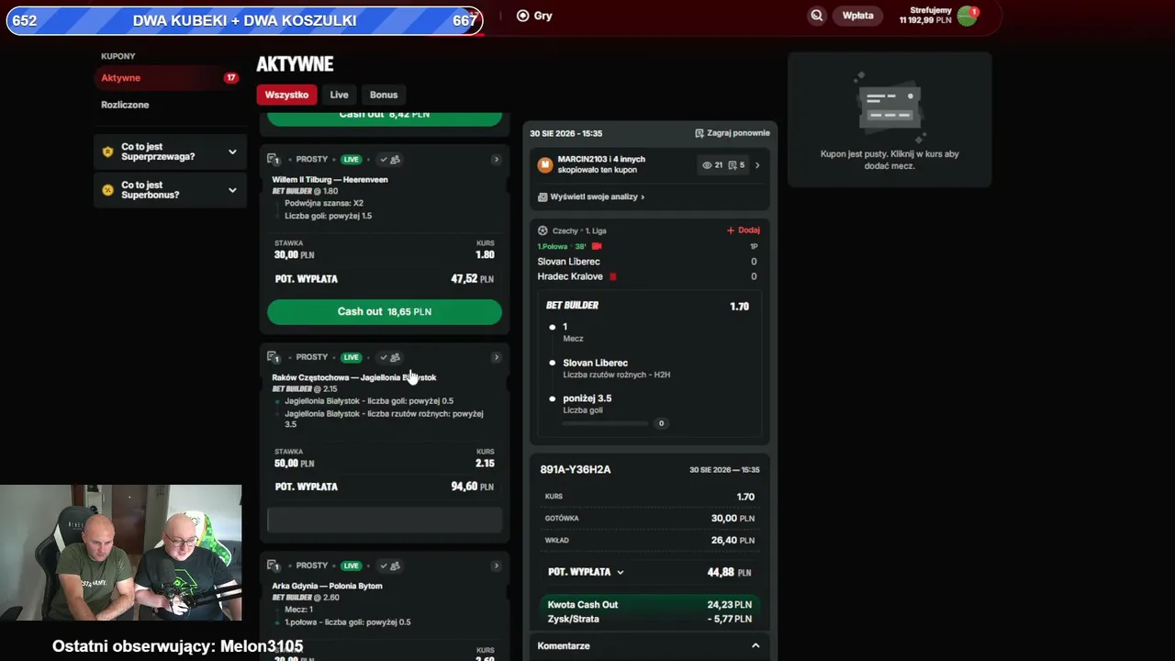
Task: Switch to the Bonus tab
Action: click(x=384, y=95)
